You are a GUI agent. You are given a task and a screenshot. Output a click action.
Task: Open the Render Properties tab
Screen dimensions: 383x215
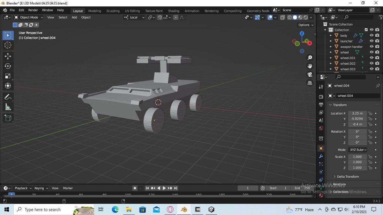321,97
